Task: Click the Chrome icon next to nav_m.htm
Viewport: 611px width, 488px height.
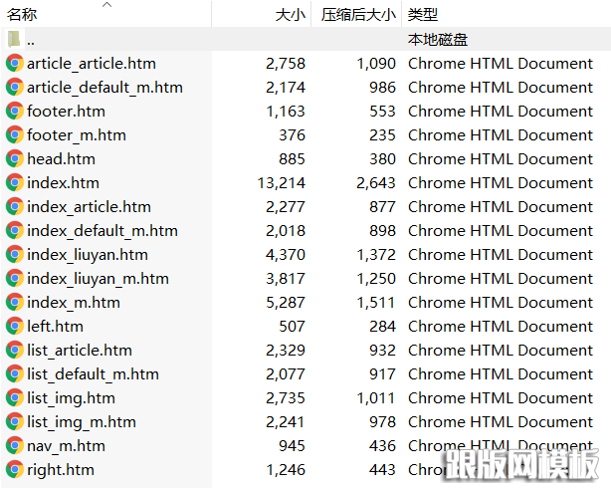Action: (15, 446)
